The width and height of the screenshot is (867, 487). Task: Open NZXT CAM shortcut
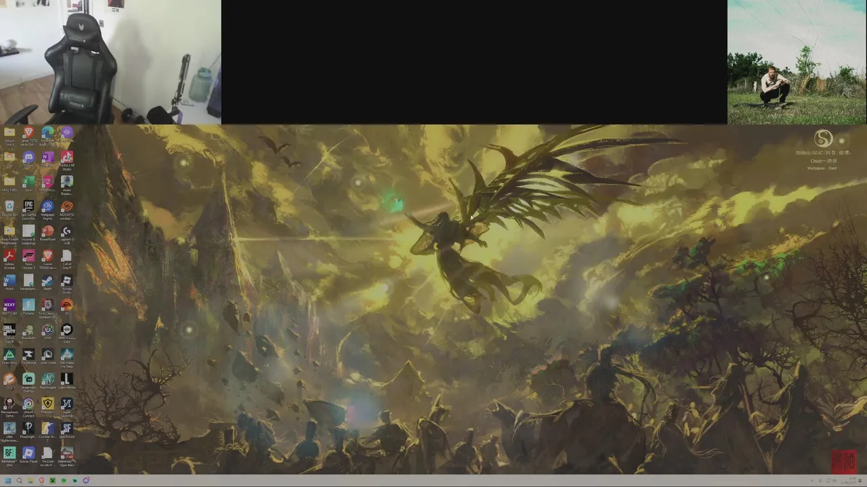point(9,308)
